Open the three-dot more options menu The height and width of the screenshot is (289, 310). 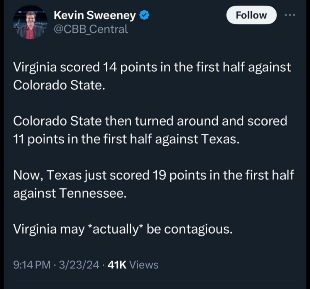[x=289, y=15]
